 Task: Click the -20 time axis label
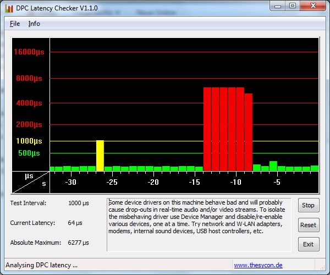coord(153,182)
